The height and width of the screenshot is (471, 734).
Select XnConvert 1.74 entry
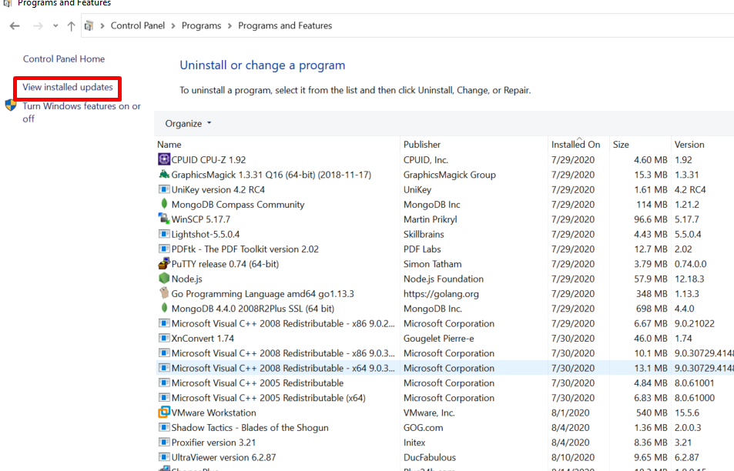(x=203, y=339)
